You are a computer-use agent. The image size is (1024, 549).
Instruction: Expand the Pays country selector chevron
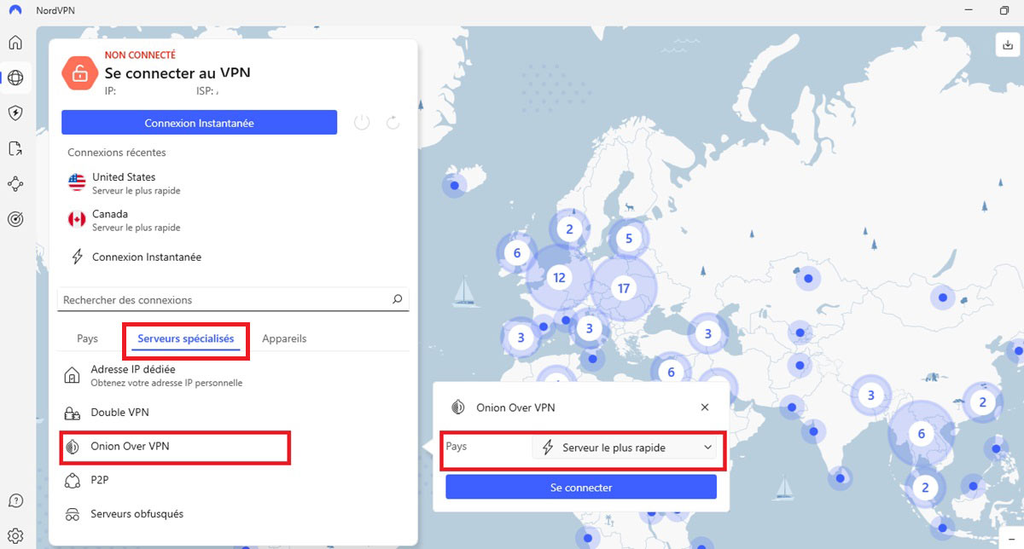coord(707,446)
